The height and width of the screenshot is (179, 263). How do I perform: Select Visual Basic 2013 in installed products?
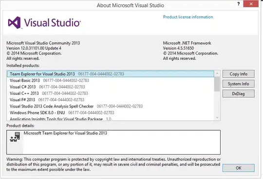pos(111,80)
